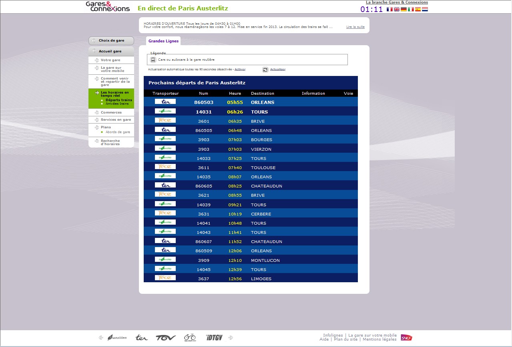Click train number 14045
The width and height of the screenshot is (512, 347).
tap(203, 269)
